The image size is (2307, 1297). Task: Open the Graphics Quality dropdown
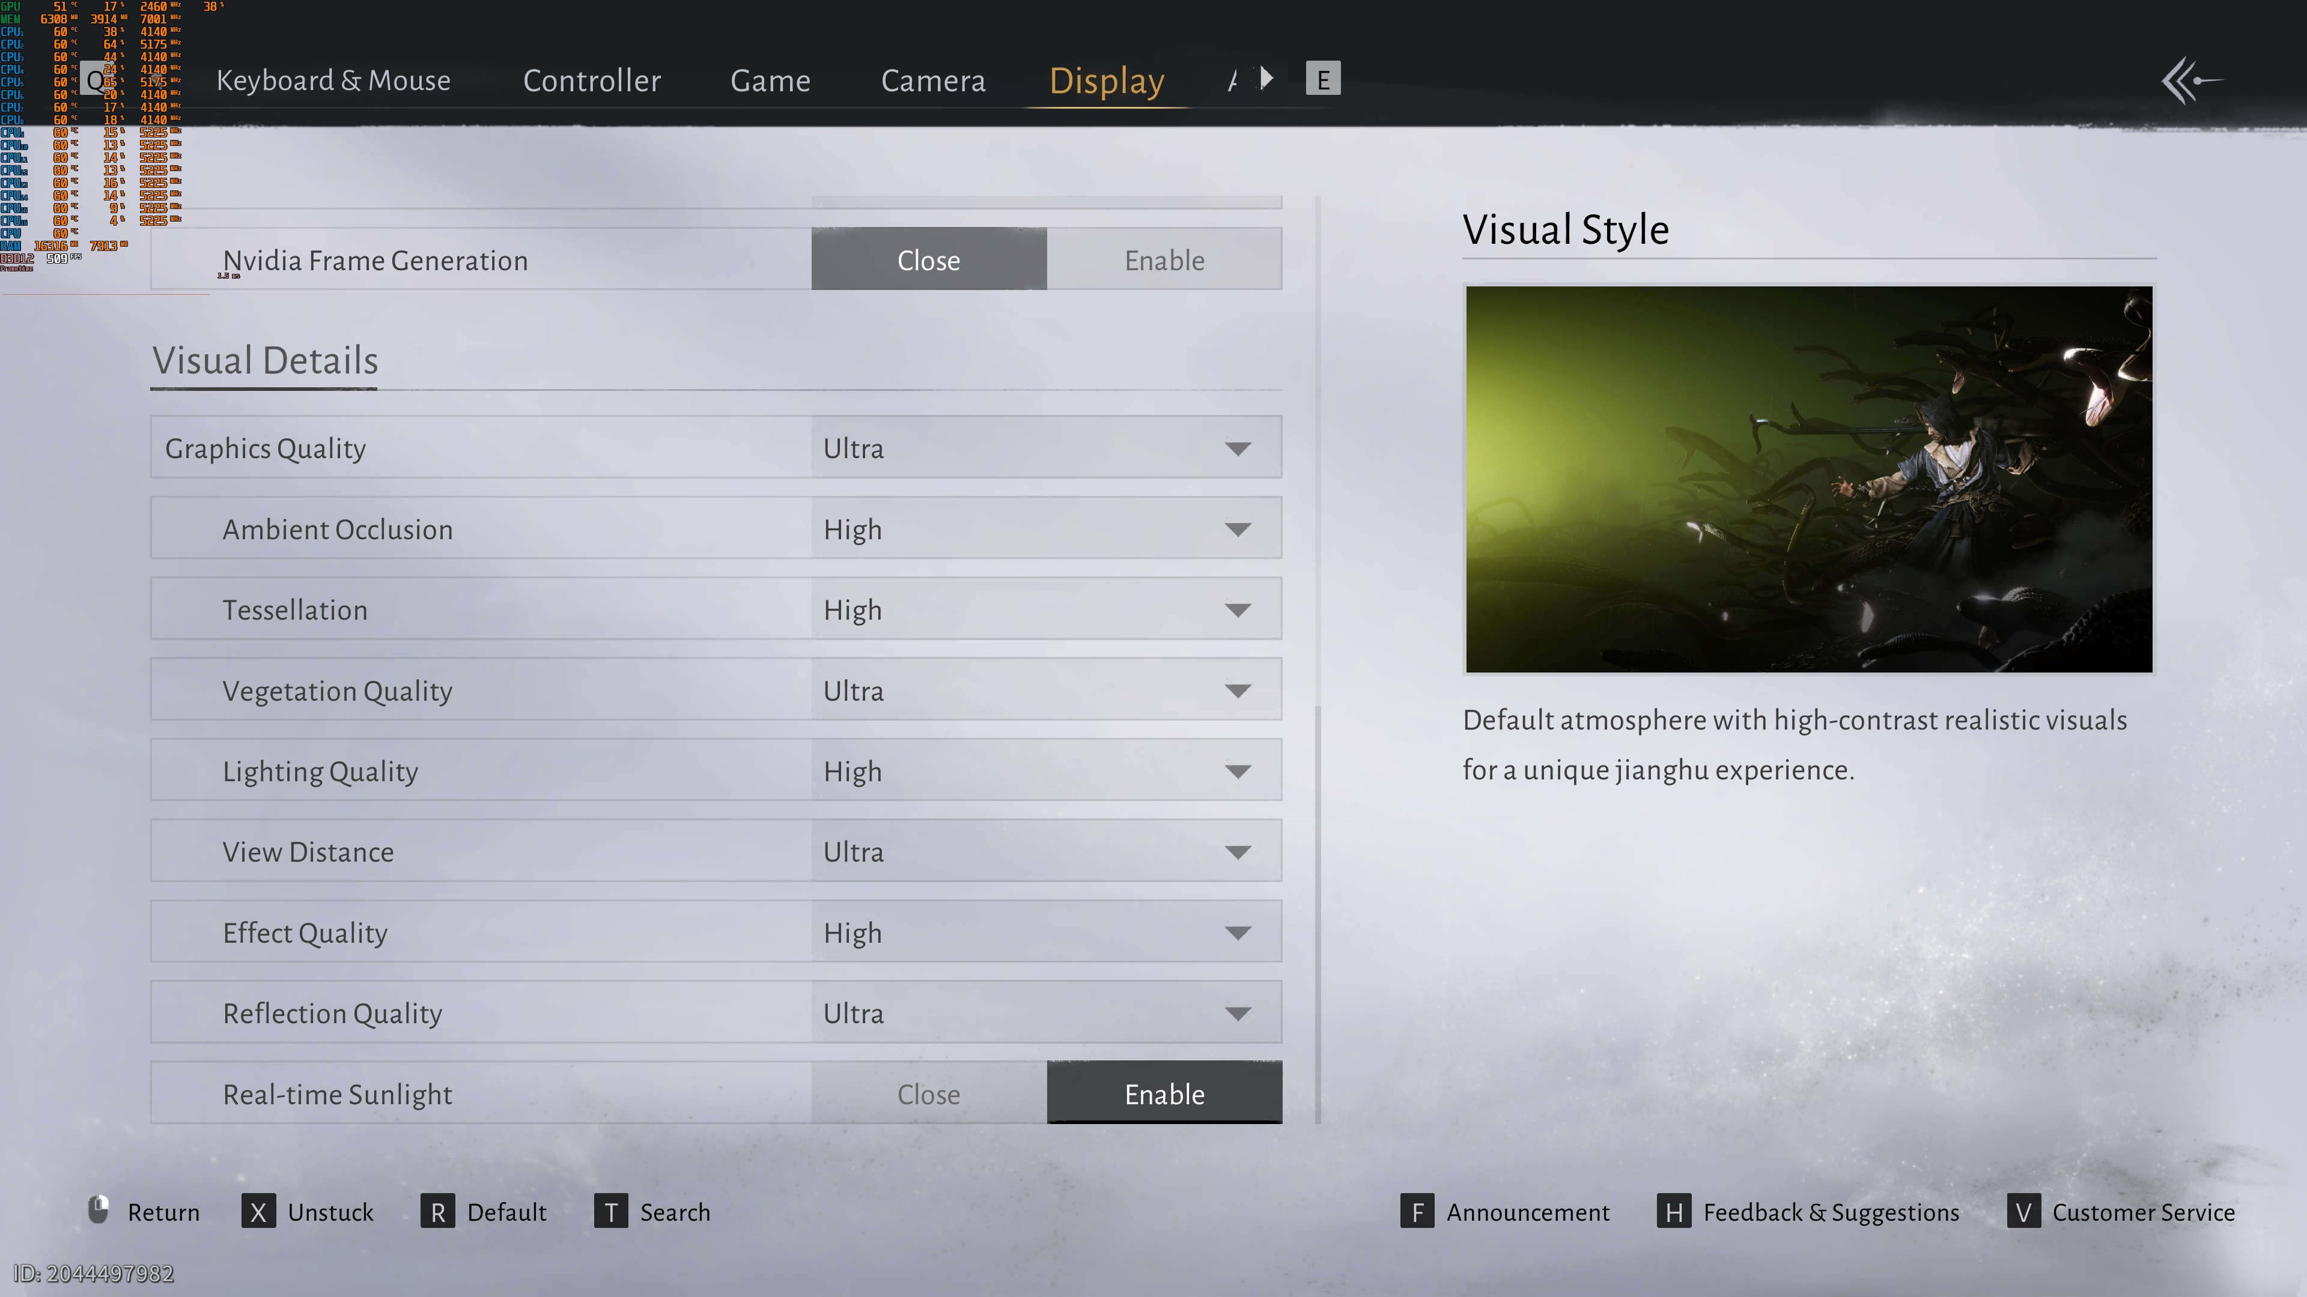[x=1046, y=447]
